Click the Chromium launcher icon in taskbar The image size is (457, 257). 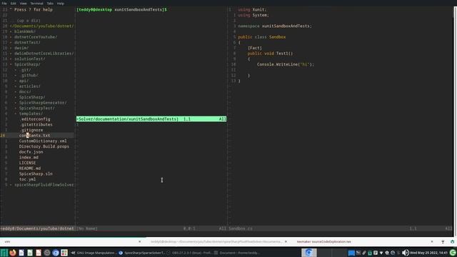click(56, 253)
